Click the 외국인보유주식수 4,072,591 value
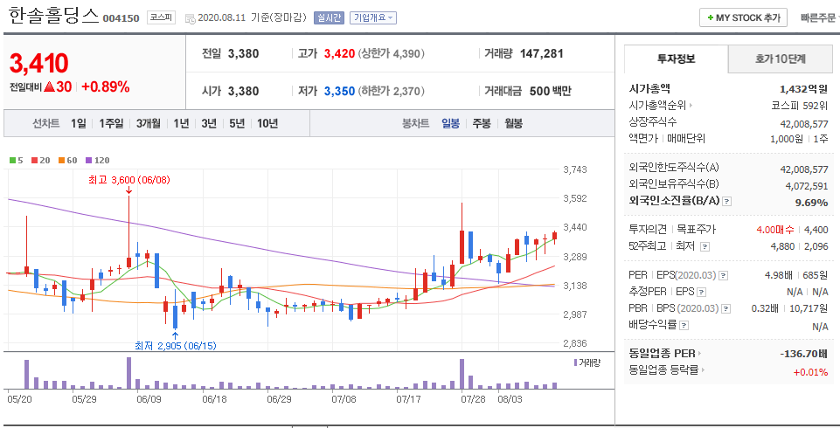The height and width of the screenshot is (428, 840). pos(807,186)
